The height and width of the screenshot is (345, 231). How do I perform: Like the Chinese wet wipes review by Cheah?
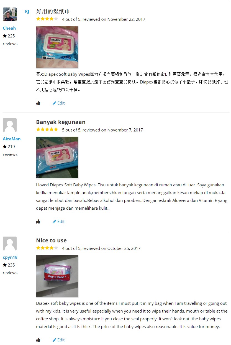(x=38, y=103)
